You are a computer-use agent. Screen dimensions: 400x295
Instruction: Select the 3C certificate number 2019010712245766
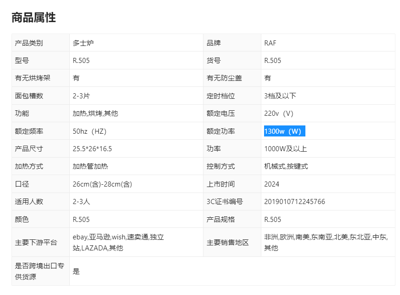(x=294, y=202)
